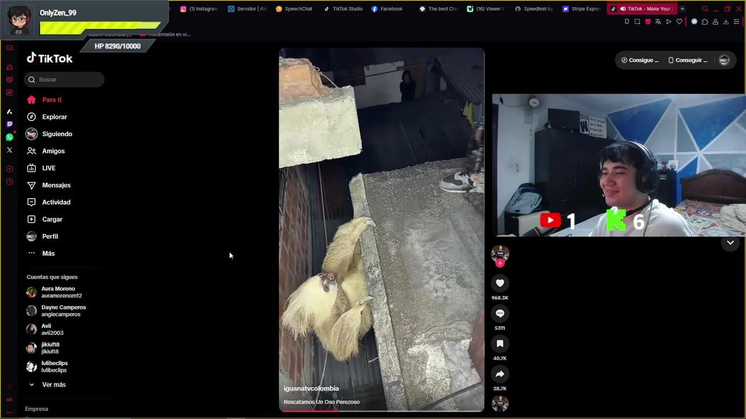This screenshot has width=746, height=419.
Task: Open browser extensions cube icon
Action: pyautogui.click(x=705, y=22)
